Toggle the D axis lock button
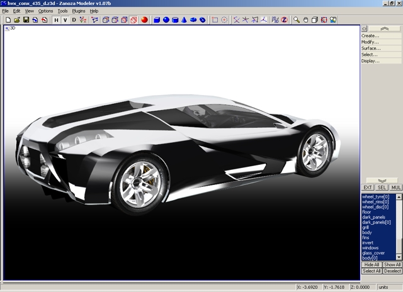The height and width of the screenshot is (292, 403). click(74, 20)
